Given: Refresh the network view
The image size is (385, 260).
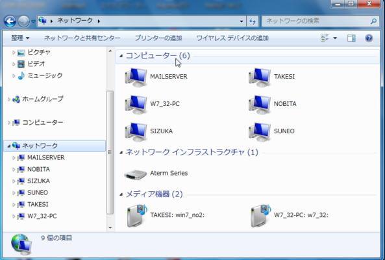Looking at the screenshot, I should point(253,21).
